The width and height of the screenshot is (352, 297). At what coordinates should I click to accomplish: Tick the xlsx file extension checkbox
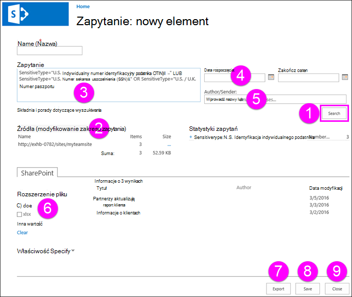tap(20, 214)
